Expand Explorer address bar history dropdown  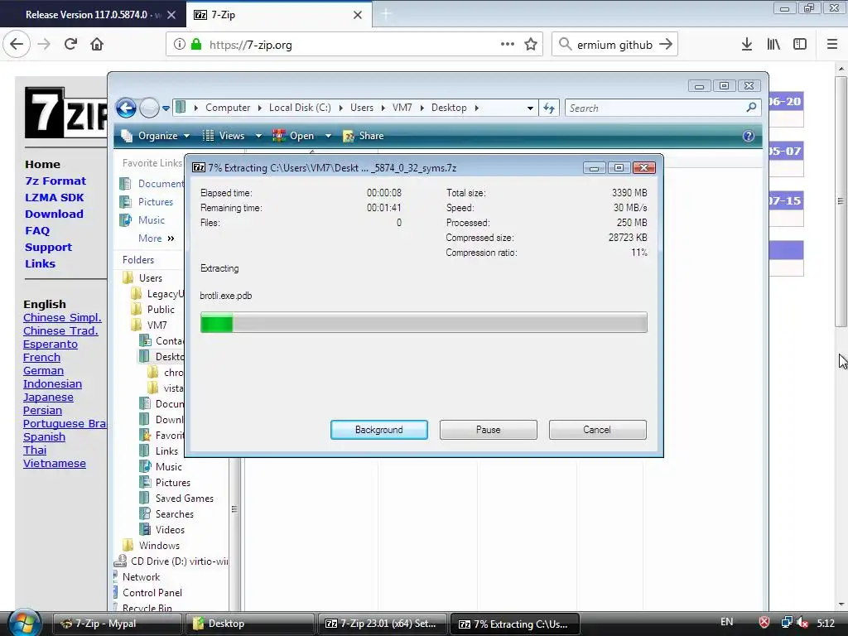click(x=530, y=108)
